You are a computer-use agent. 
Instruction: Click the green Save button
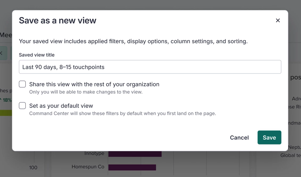(269, 138)
